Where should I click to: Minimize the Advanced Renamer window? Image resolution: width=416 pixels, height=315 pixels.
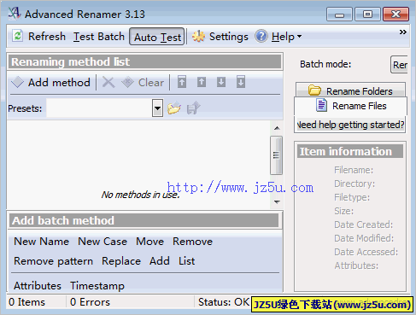[x=339, y=15]
